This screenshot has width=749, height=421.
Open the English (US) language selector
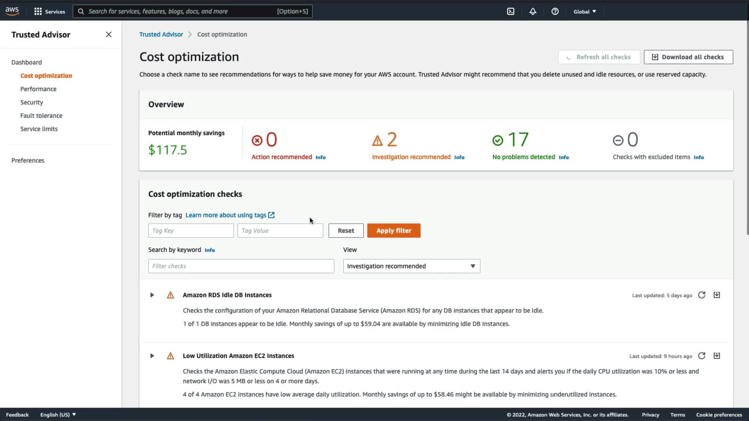tap(58, 415)
